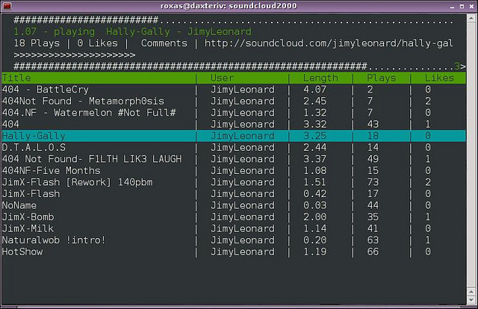Click the window menu icon in title bar

tap(7, 6)
